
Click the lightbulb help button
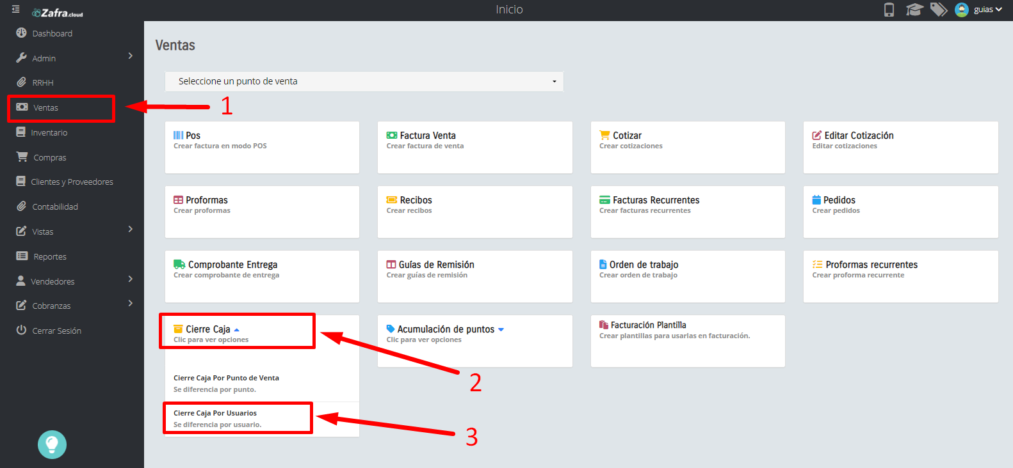(x=52, y=444)
